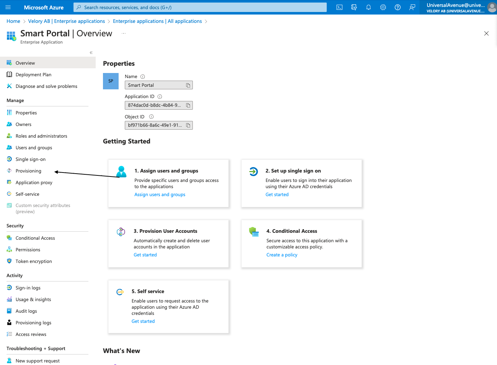Open the Notifications bell
The image size is (497, 365).
click(369, 7)
